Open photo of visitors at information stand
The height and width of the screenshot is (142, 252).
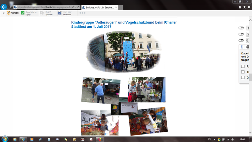pyautogui.click(x=147, y=89)
